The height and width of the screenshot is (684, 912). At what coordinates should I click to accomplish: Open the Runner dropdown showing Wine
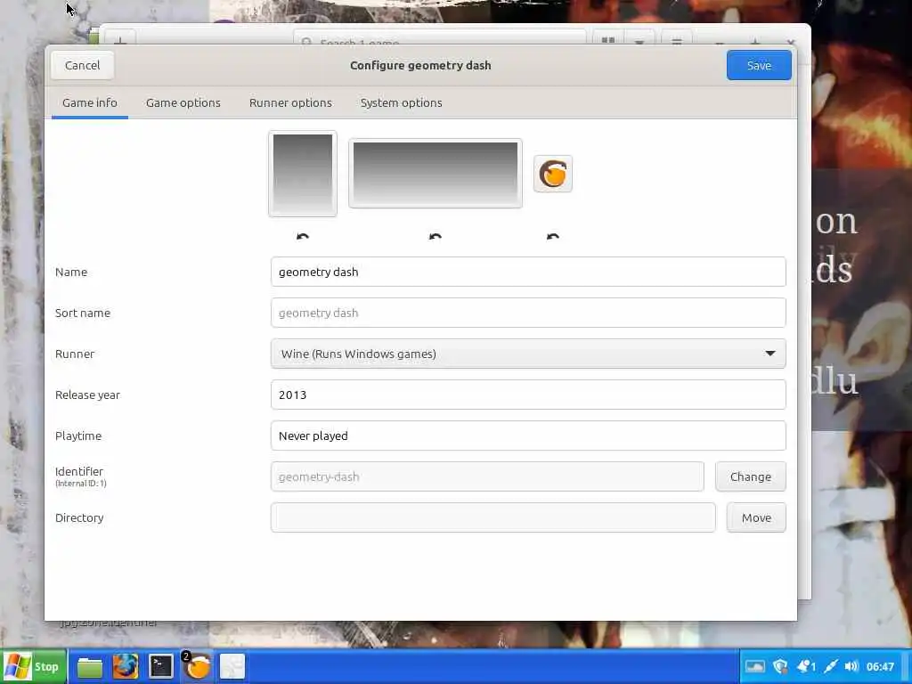click(x=528, y=354)
